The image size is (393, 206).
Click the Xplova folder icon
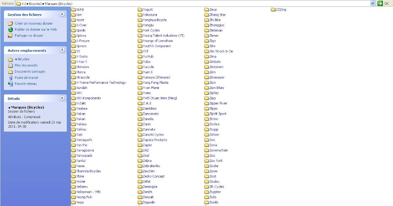[73, 36]
